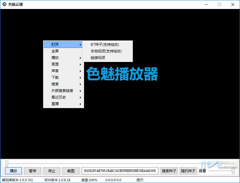This screenshot has height=183, width=240.
Task: Open the 下载 submenu entry
Action: coord(63,78)
